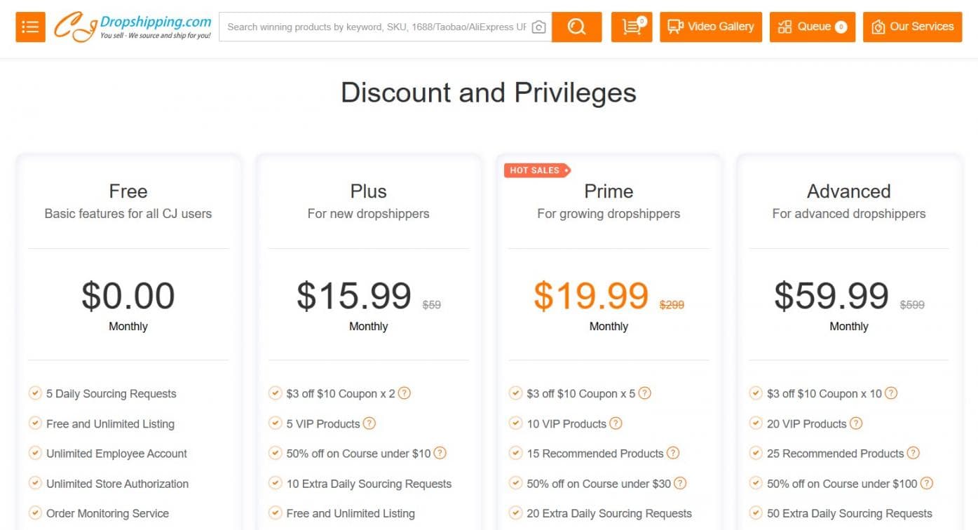This screenshot has height=530, width=978.
Task: Expand the Our Services menu
Action: (912, 27)
